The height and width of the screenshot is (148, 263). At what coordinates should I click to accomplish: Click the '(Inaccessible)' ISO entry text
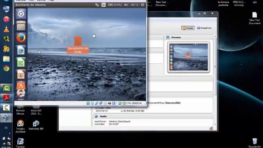[x=173, y=103]
